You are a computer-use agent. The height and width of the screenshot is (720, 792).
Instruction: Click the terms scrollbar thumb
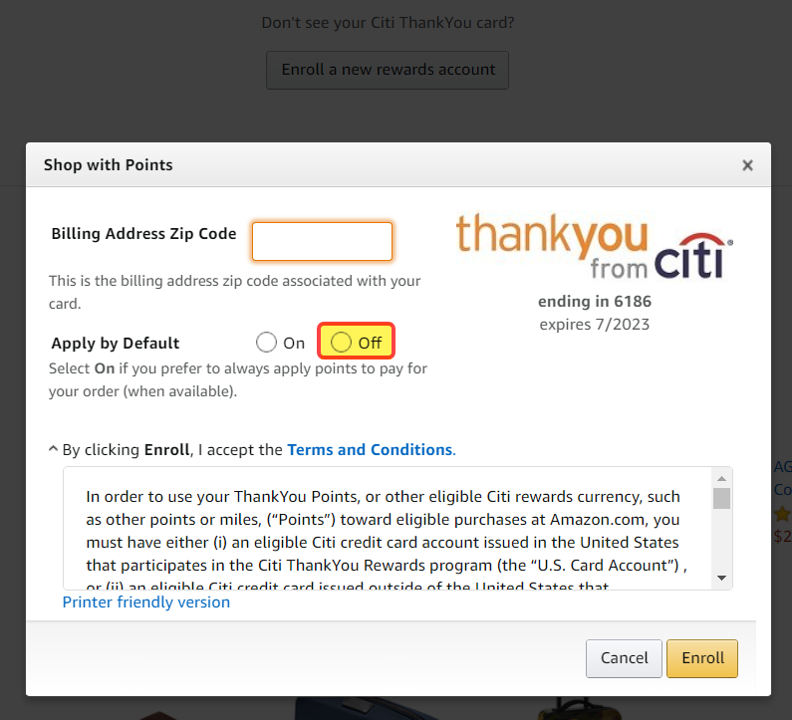click(722, 498)
